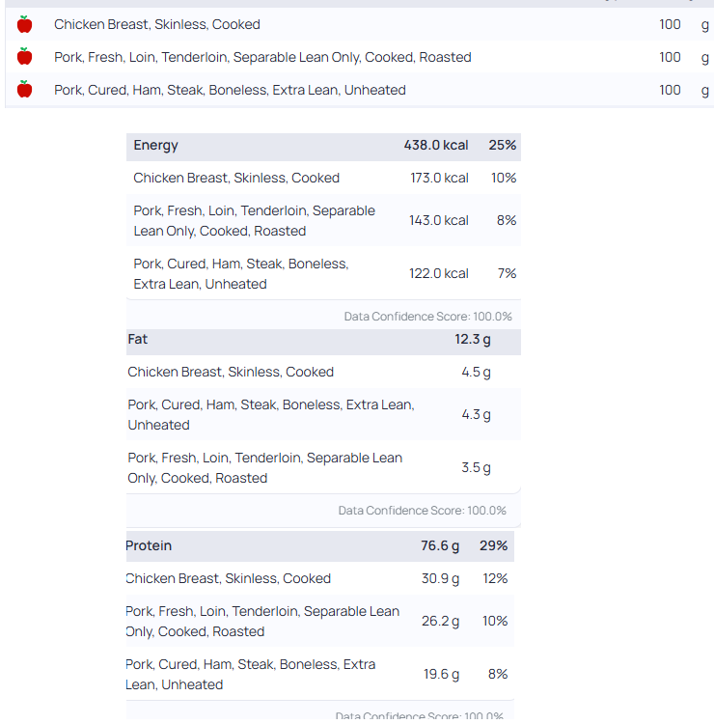The height and width of the screenshot is (724, 714).
Task: Click the g unit for Cured Ham Steak
Action: (x=704, y=90)
